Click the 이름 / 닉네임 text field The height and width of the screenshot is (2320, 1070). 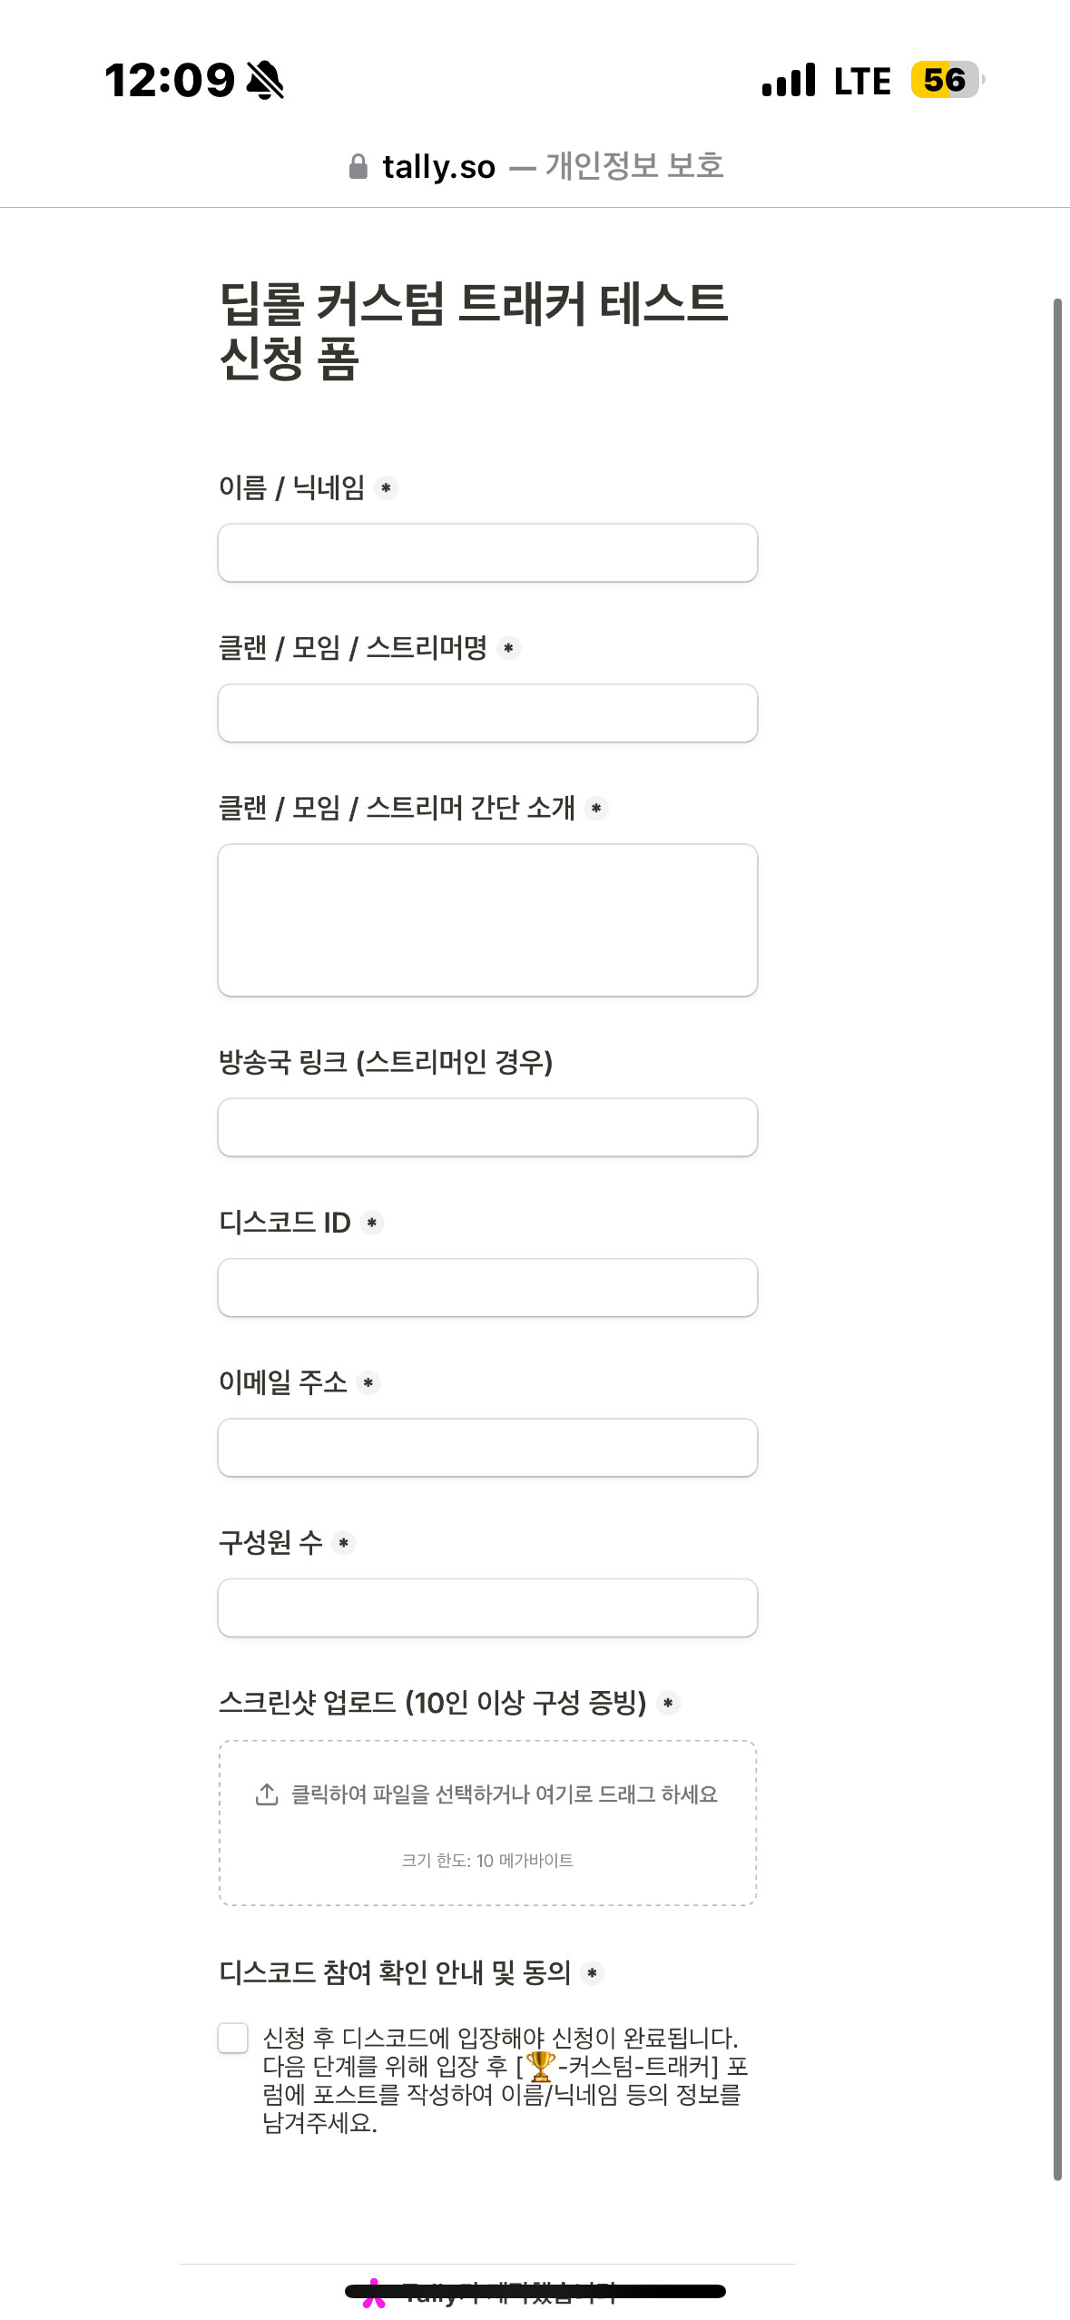487,553
